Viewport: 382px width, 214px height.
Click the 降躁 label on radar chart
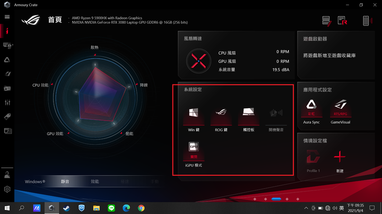point(143,85)
